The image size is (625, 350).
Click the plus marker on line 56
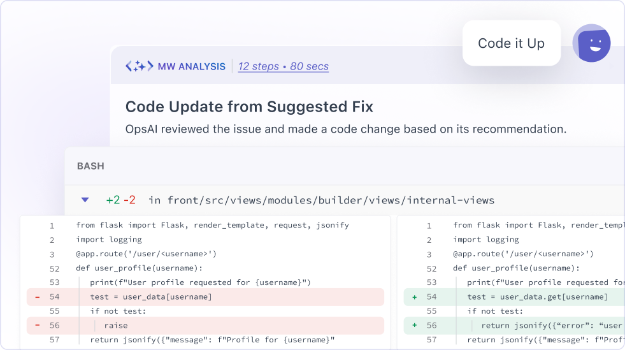[415, 325]
